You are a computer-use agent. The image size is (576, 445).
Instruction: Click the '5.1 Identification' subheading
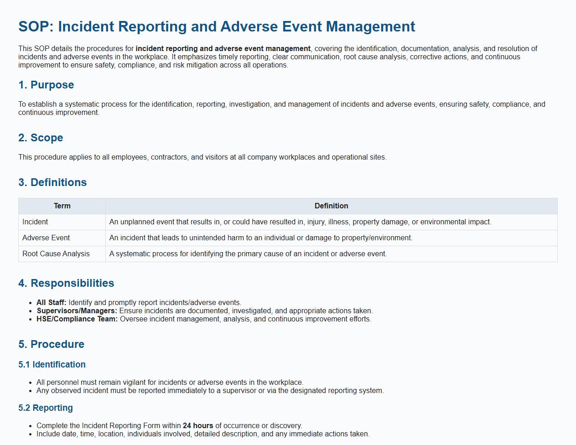pyautogui.click(x=52, y=364)
